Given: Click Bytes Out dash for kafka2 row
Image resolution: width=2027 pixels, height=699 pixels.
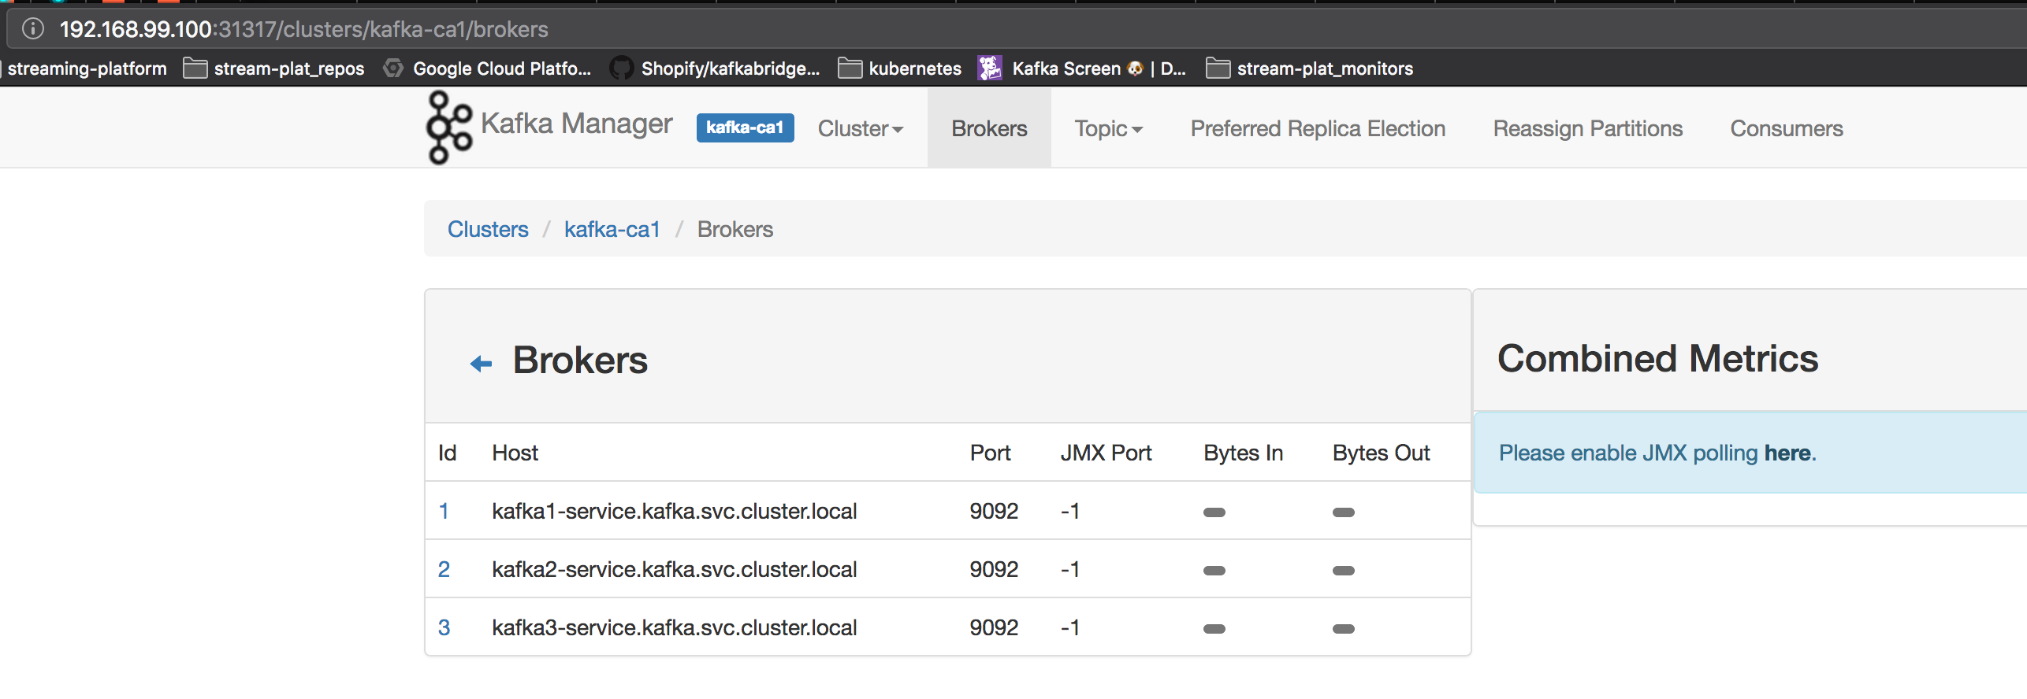Looking at the screenshot, I should 1344,571.
